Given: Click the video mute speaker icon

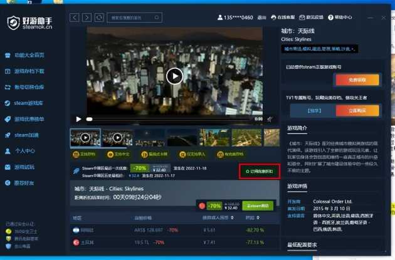Looking at the screenshot, I should pyautogui.click(x=270, y=119).
